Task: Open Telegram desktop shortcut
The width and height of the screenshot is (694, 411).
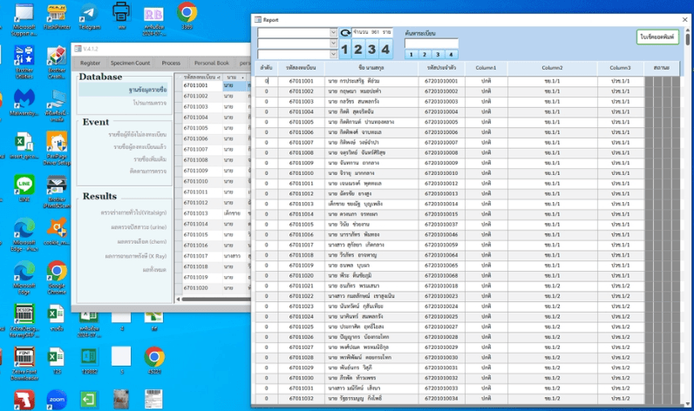Action: (90, 17)
